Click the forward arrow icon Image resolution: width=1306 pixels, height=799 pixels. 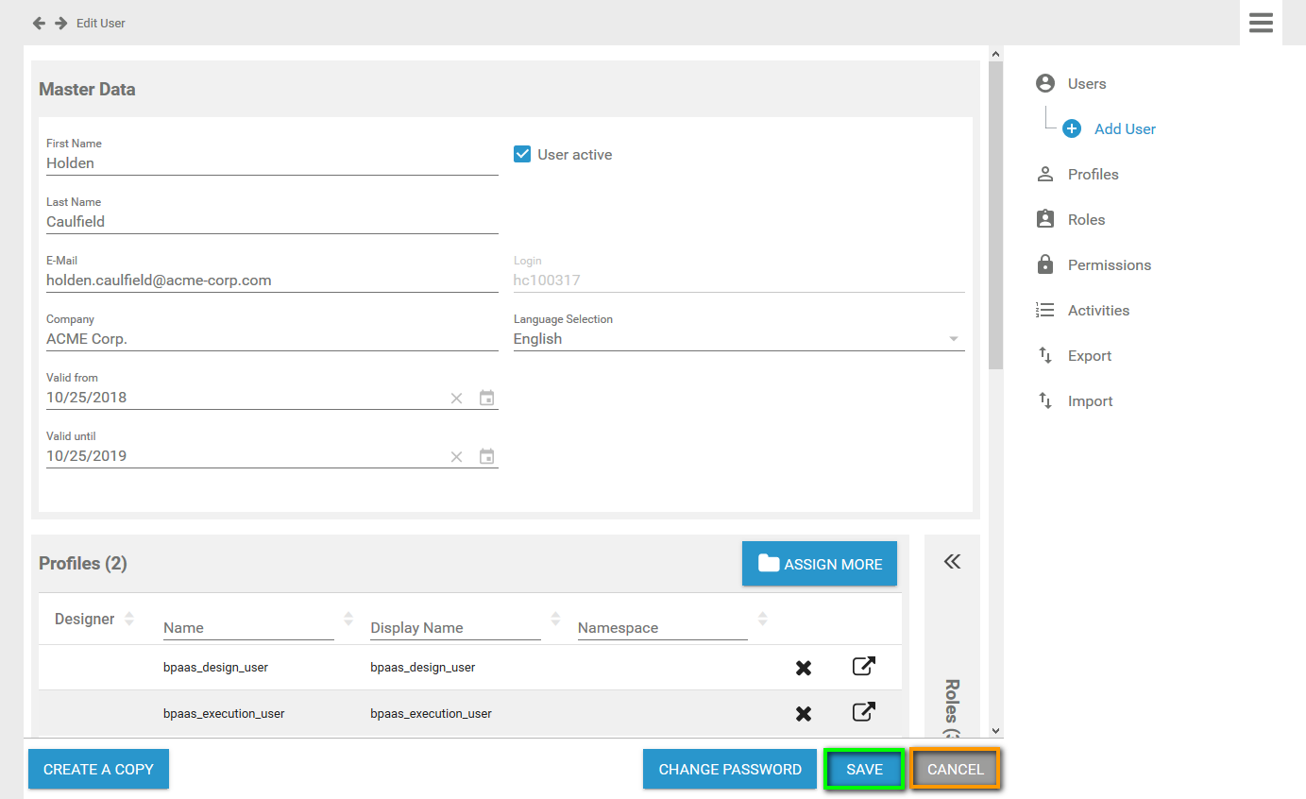(x=60, y=23)
